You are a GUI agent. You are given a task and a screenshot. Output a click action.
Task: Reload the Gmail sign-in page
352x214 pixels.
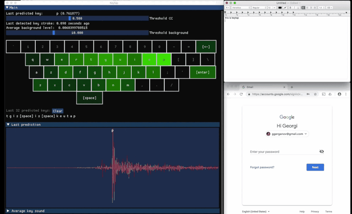[241, 94]
